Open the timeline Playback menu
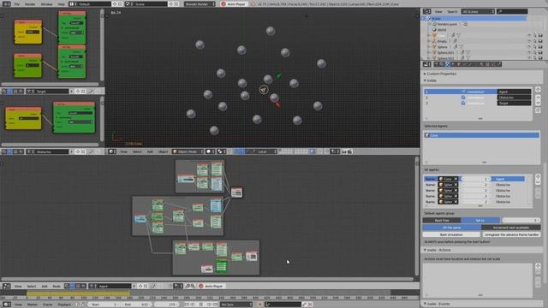The height and width of the screenshot is (308, 548). click(x=64, y=305)
